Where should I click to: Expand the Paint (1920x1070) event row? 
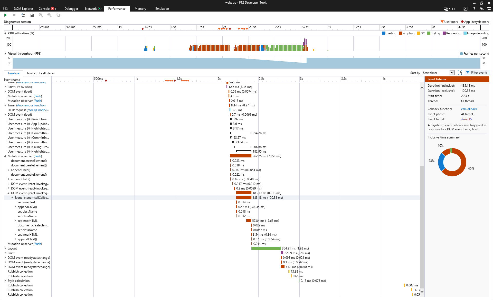(x=5, y=87)
